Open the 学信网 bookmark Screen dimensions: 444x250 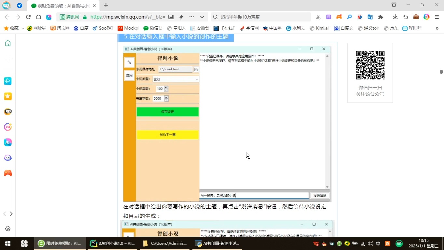coord(249,28)
